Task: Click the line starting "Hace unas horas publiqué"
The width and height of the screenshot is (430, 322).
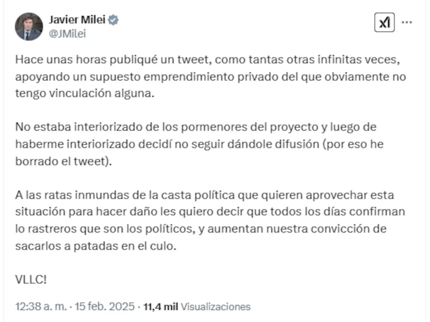Action: (x=206, y=60)
